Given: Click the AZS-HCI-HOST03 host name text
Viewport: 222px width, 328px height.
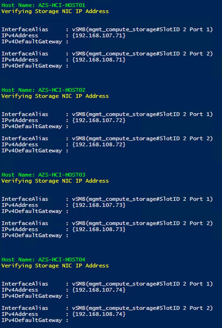Looking at the screenshot, I should click(62, 175).
